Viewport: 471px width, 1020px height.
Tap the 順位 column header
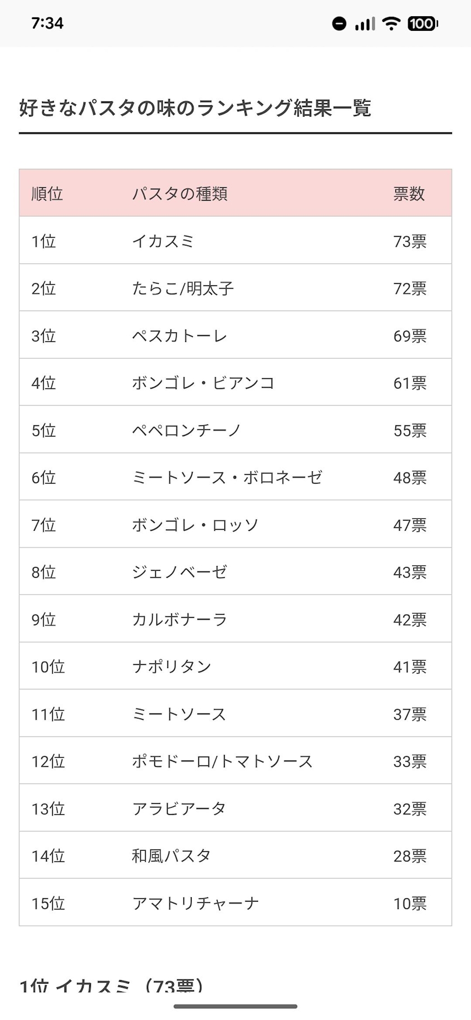pyautogui.click(x=47, y=194)
